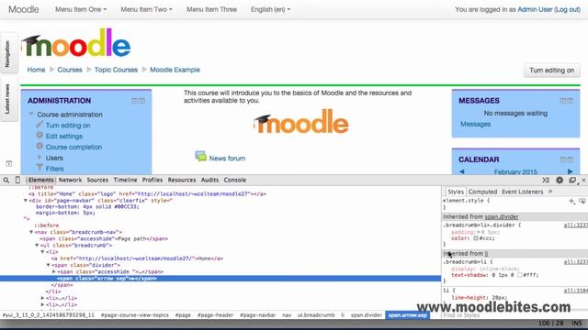Click the Admin User profile link
The width and height of the screenshot is (588, 330).
[535, 9]
